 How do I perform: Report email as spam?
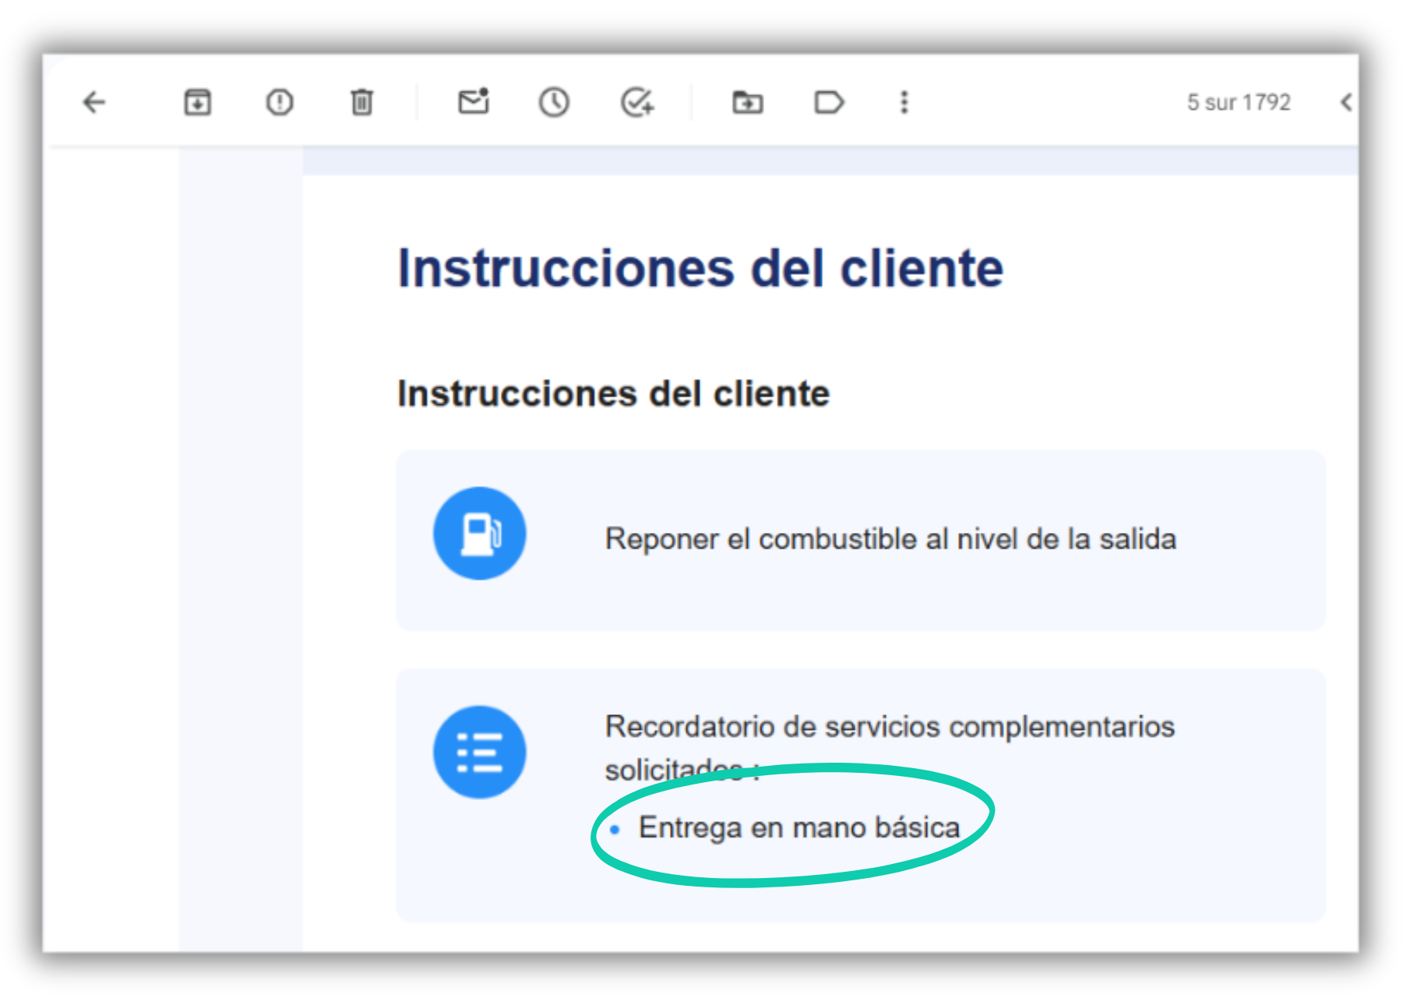[x=280, y=102]
